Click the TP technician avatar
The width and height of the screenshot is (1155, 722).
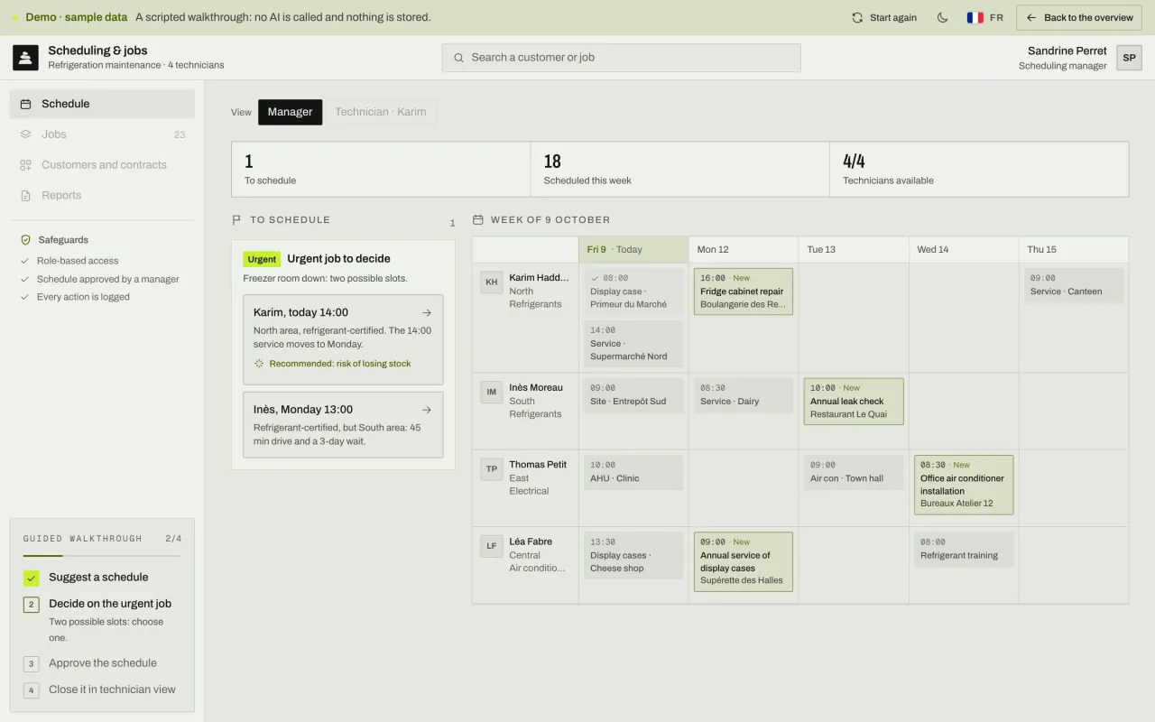(x=492, y=468)
